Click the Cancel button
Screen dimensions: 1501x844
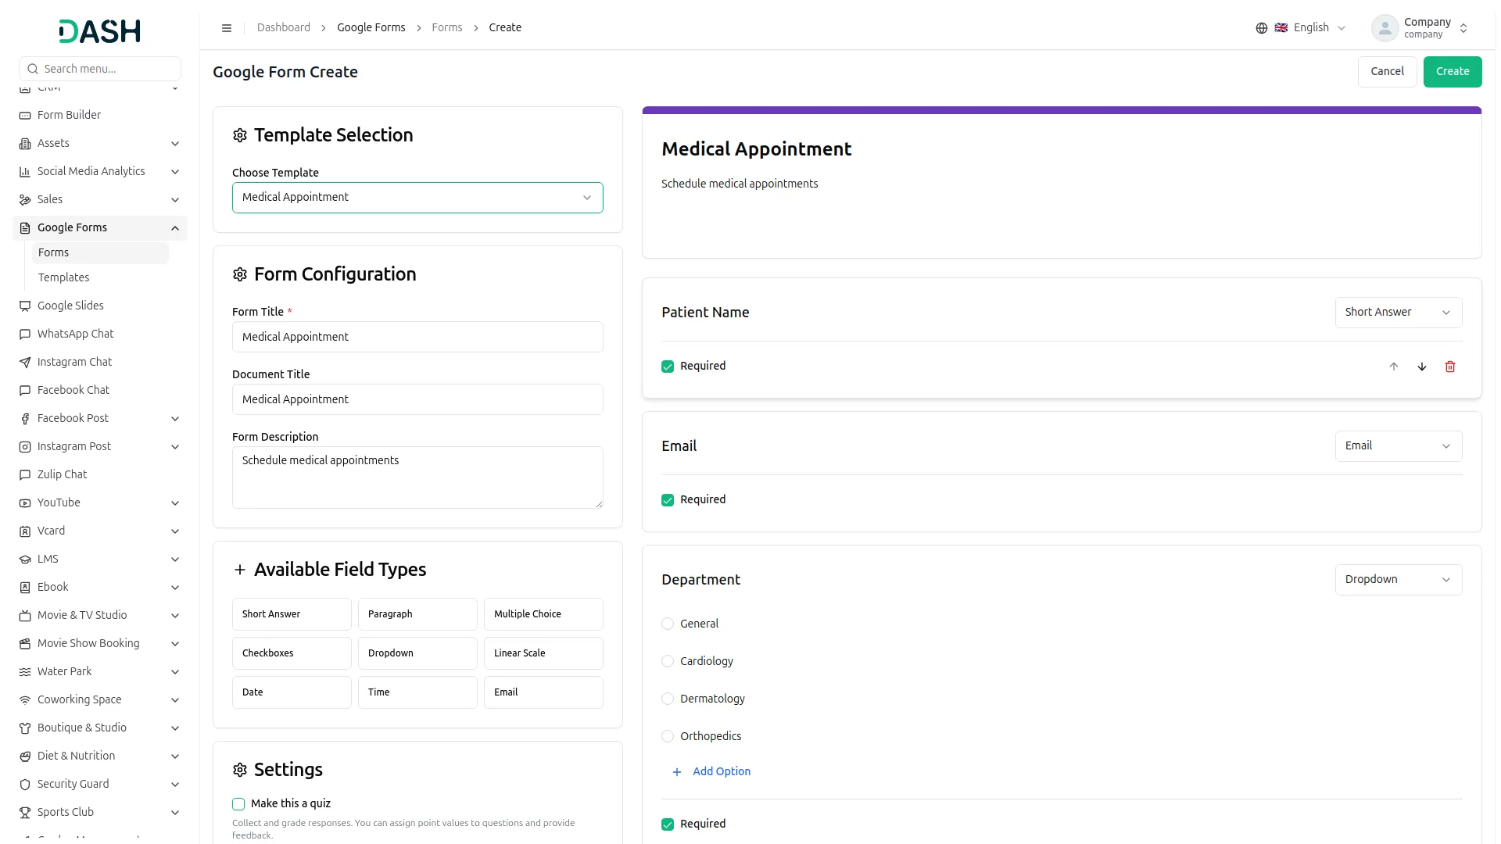[1387, 72]
